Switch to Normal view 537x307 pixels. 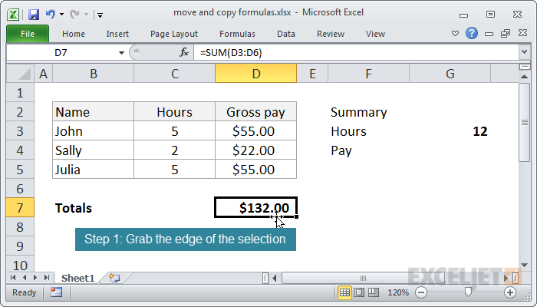click(345, 292)
